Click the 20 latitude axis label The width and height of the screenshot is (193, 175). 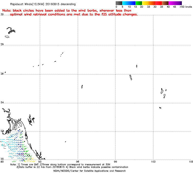2,159
